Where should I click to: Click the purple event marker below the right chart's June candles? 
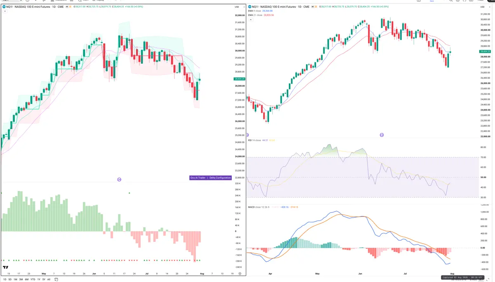(382, 135)
